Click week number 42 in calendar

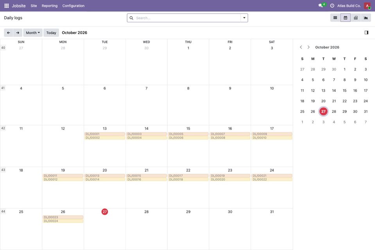coord(3,128)
